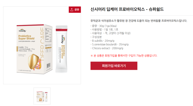Click the Sincerely rainbow logo on box
Screen dimensions: 193x106
click(x=22, y=30)
